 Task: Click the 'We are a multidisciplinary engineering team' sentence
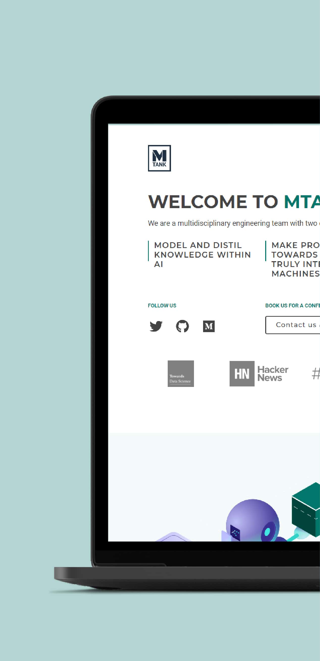(234, 223)
